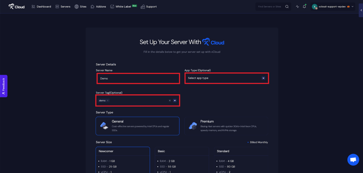Screen dimensions: 363x173
Task: Open the notifications bell
Action: point(304,6)
